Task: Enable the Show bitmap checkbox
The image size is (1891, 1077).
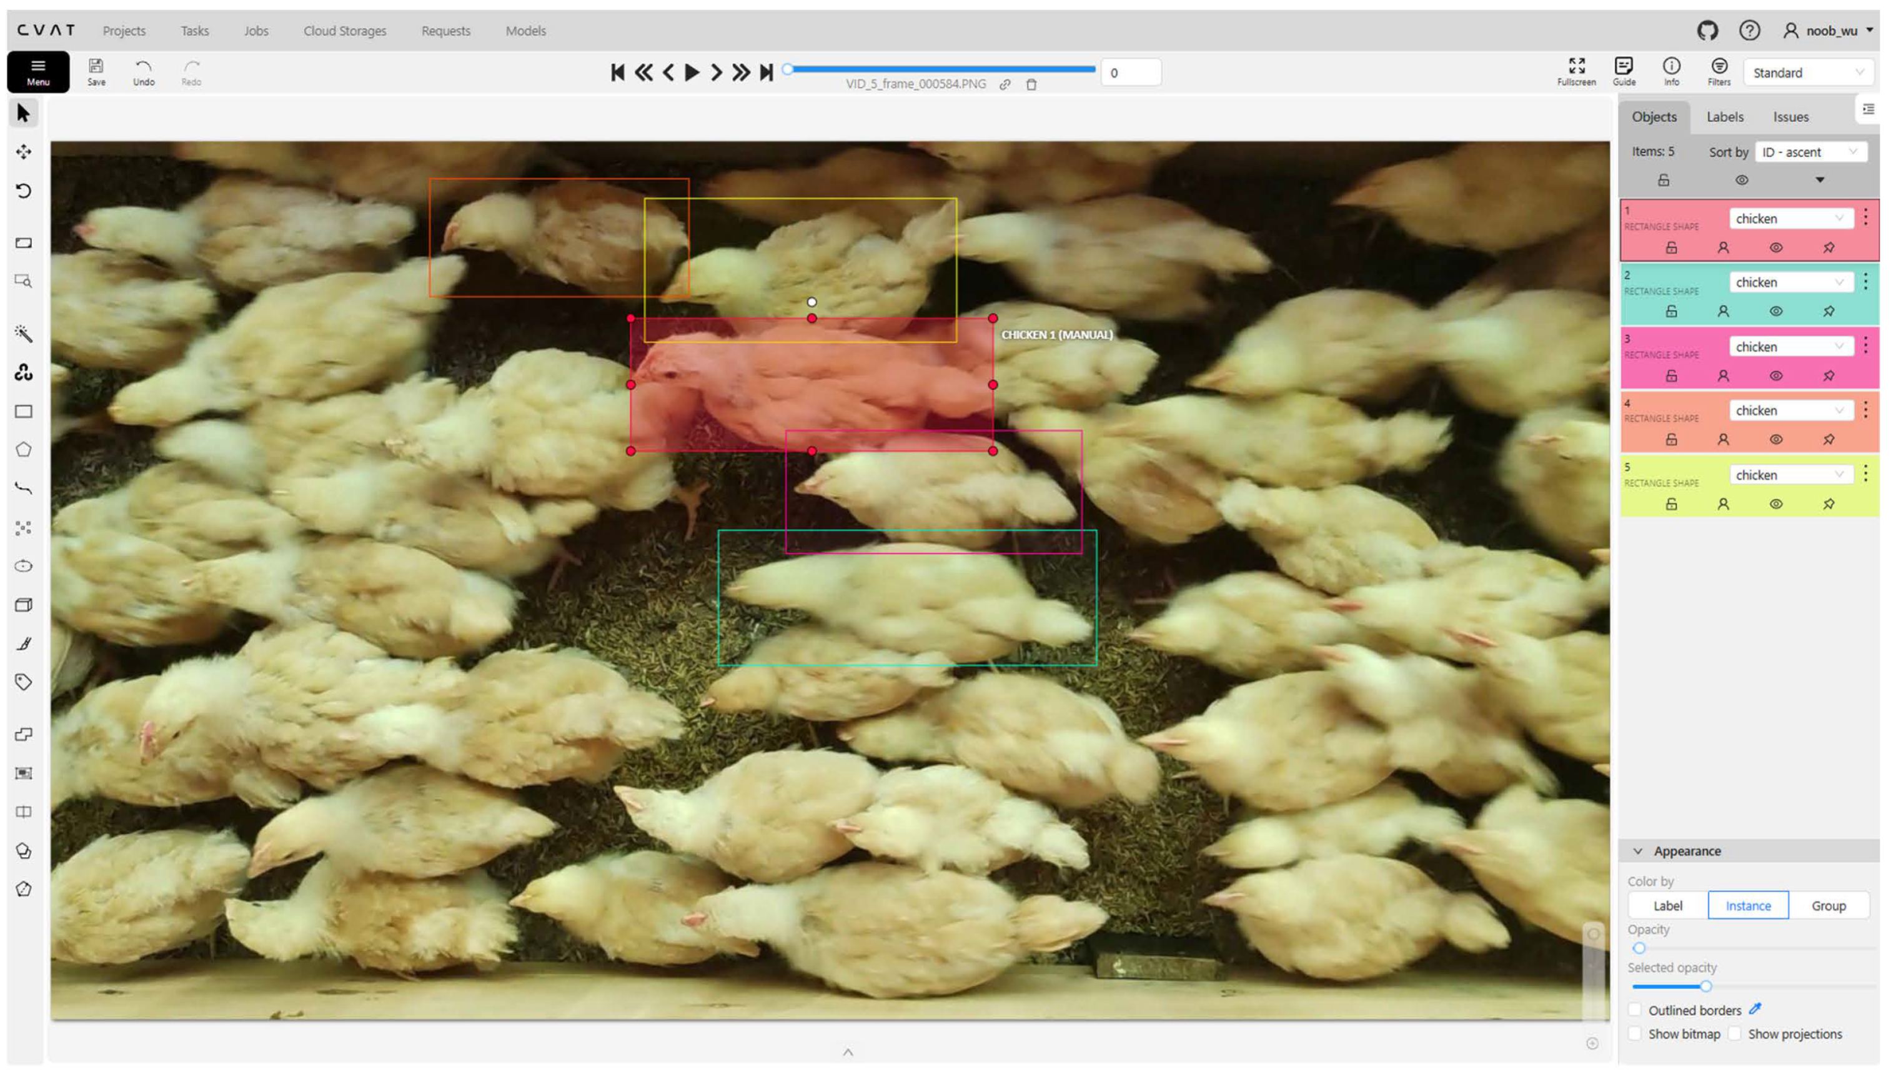Action: point(1635,1033)
